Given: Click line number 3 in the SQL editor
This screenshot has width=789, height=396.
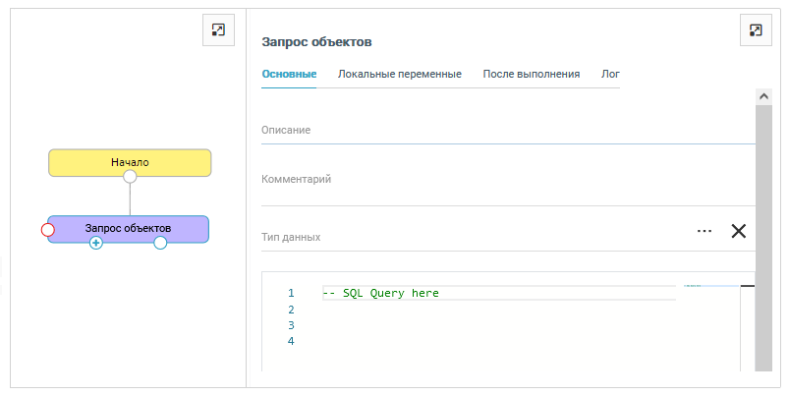Looking at the screenshot, I should coord(290,325).
